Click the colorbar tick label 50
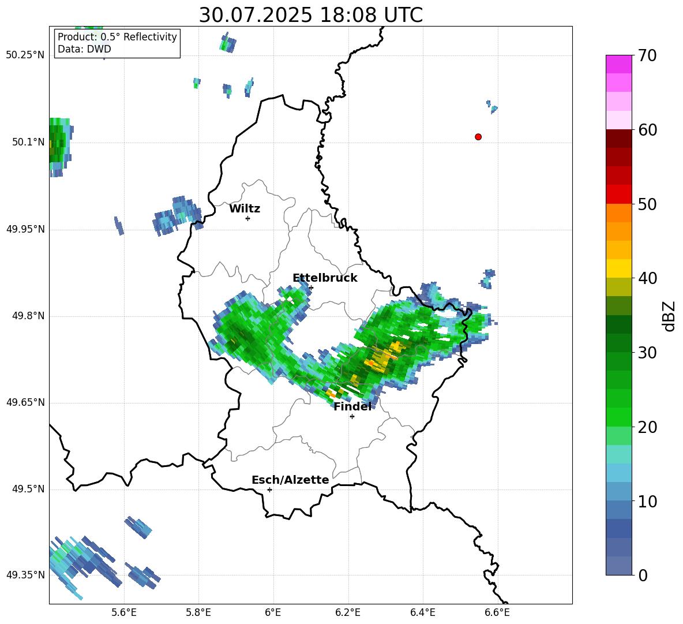Image resolution: width=683 pixels, height=624 pixels. pyautogui.click(x=647, y=204)
